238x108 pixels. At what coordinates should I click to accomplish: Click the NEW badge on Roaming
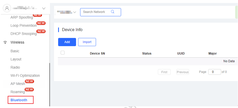pyautogui.click(x=29, y=89)
